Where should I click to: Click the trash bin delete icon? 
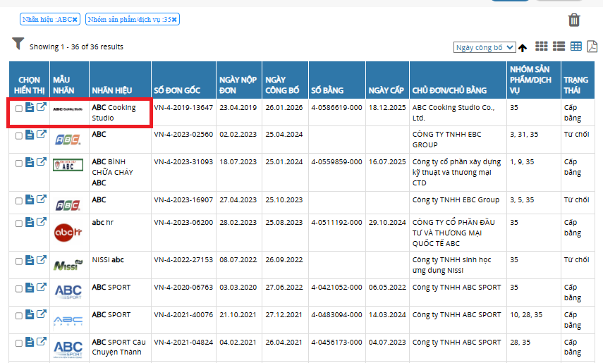coord(574,20)
